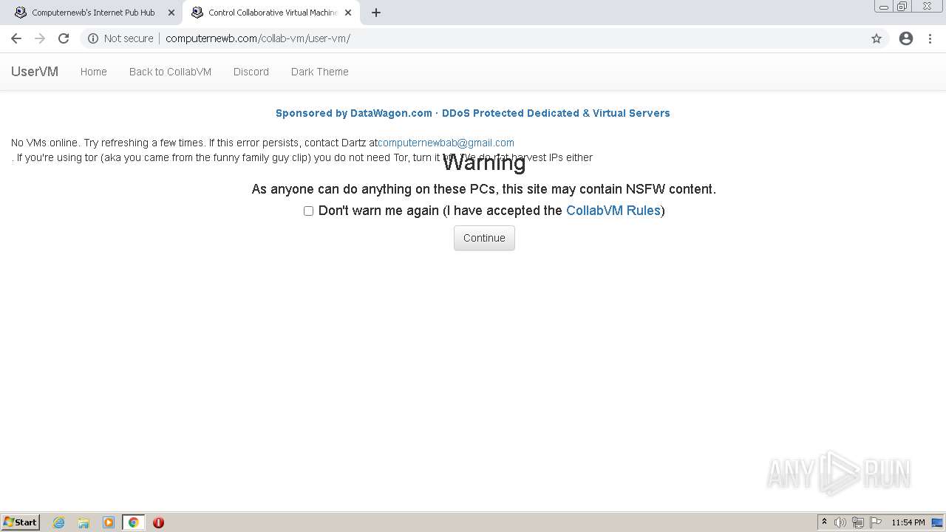The image size is (946, 532).
Task: Switch to Computernewb's Internet Pub Hub tab
Action: (93, 13)
